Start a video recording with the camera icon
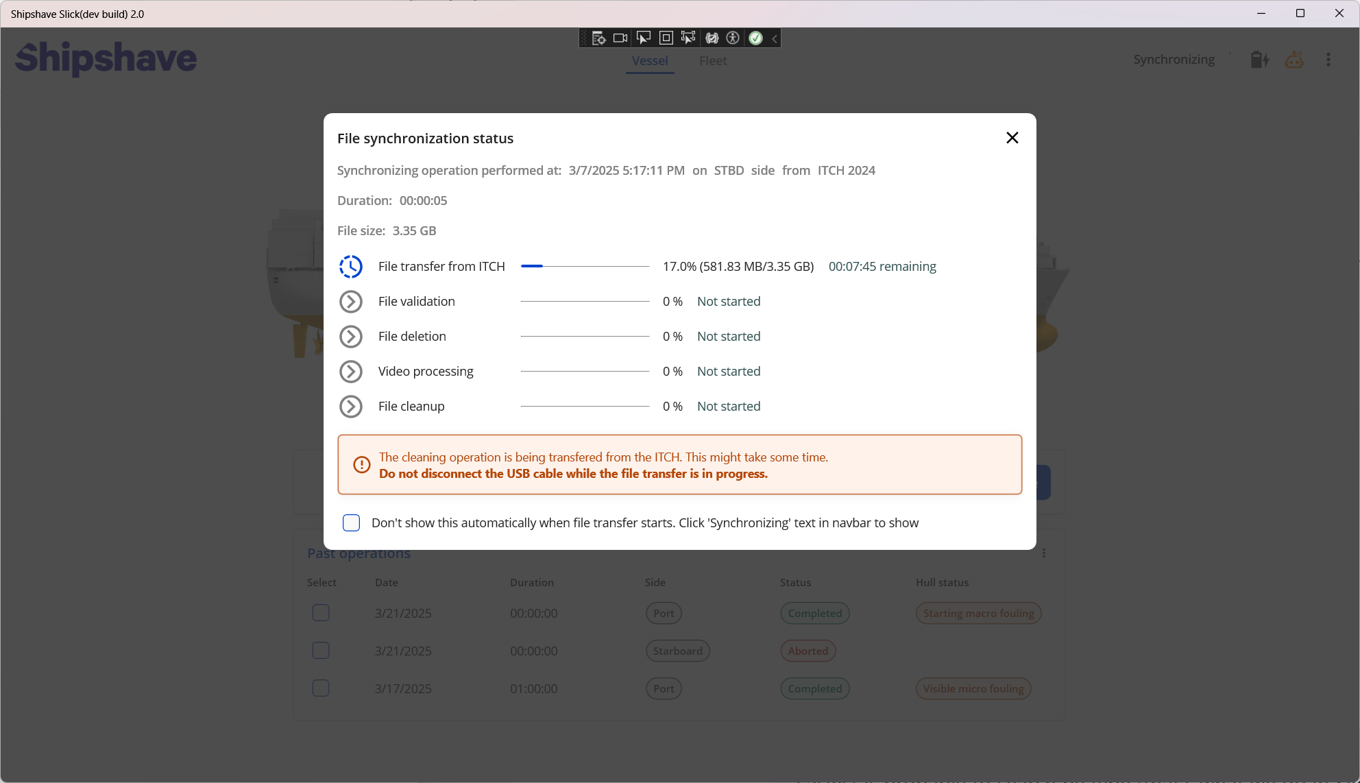 click(620, 38)
